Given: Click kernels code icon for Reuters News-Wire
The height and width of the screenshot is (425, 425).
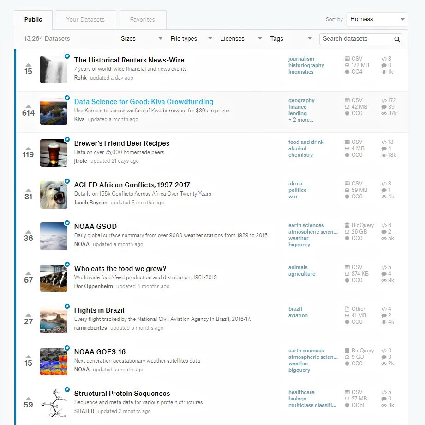Looking at the screenshot, I should 384,59.
